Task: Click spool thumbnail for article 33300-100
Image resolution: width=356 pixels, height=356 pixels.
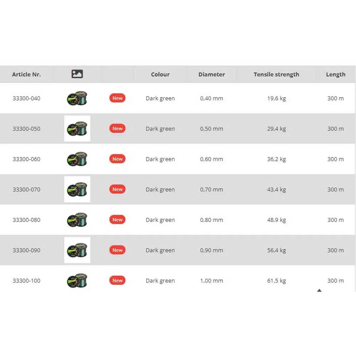Action: click(77, 281)
